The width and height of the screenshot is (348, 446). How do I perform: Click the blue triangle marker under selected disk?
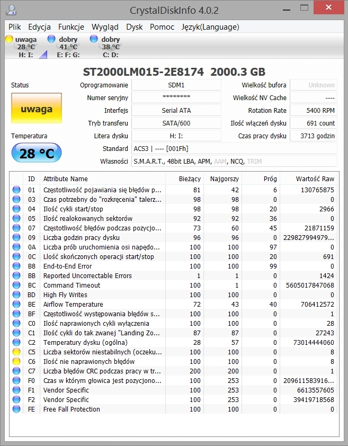(43, 55)
